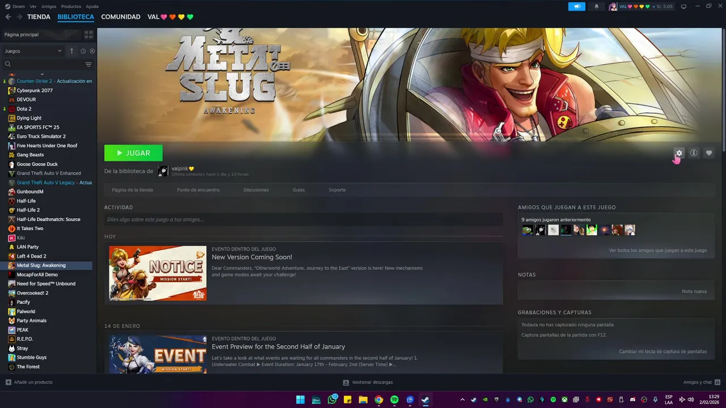Select R.E.P.O. in library list
The image size is (726, 408).
(24, 339)
